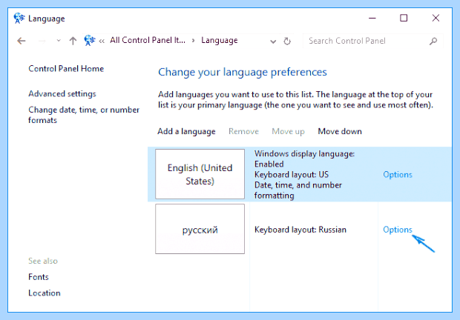Refresh the Language page
The width and height of the screenshot is (460, 320).
pyautogui.click(x=287, y=41)
